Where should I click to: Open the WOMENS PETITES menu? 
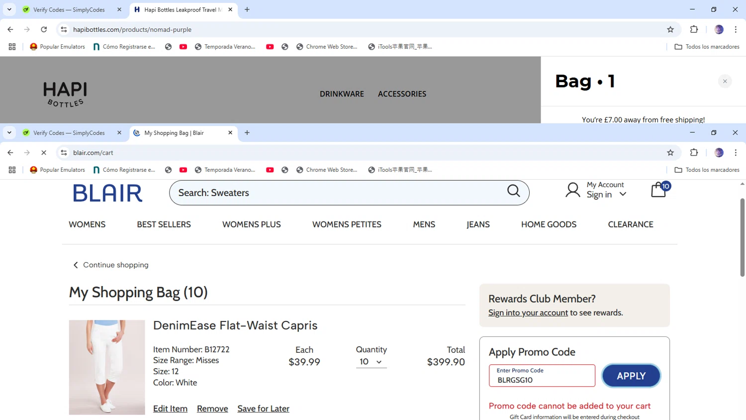347,224
